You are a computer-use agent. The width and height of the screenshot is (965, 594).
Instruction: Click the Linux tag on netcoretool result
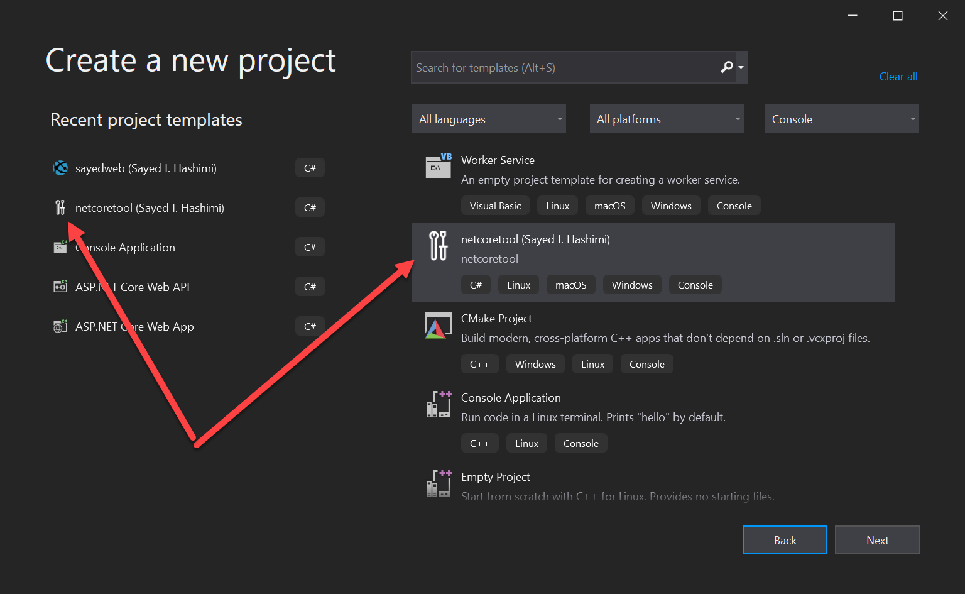point(518,285)
